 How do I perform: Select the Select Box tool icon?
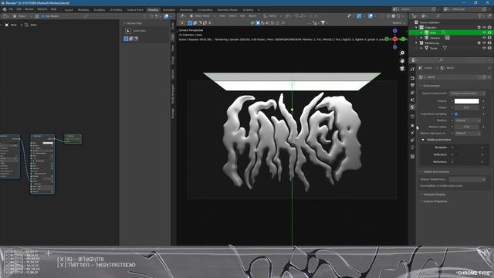tap(128, 31)
